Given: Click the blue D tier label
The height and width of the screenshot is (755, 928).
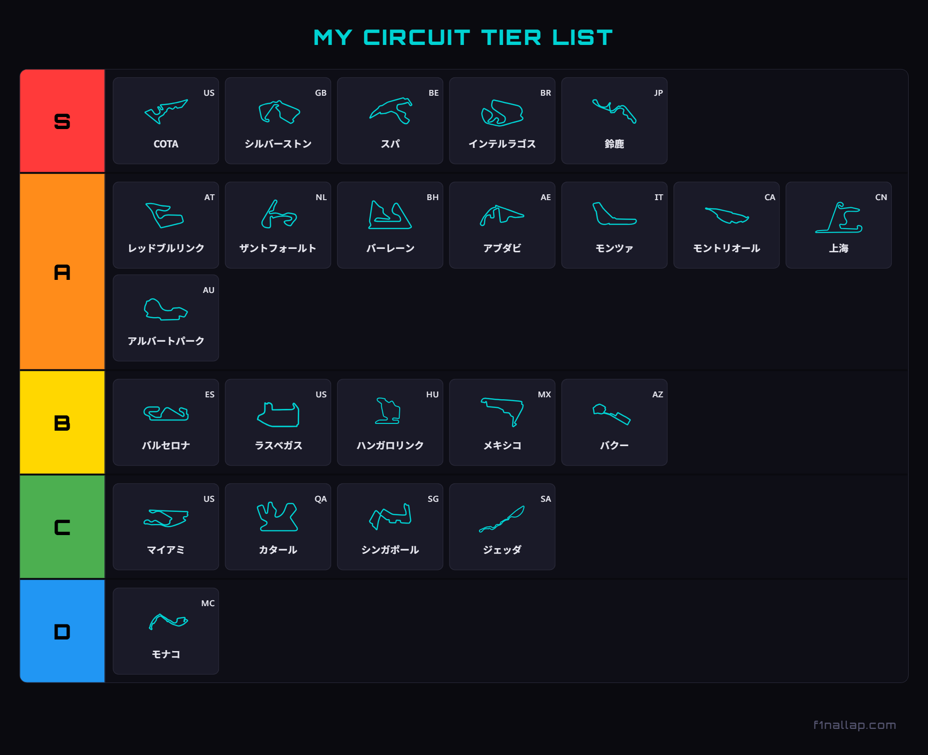Looking at the screenshot, I should (x=62, y=632).
